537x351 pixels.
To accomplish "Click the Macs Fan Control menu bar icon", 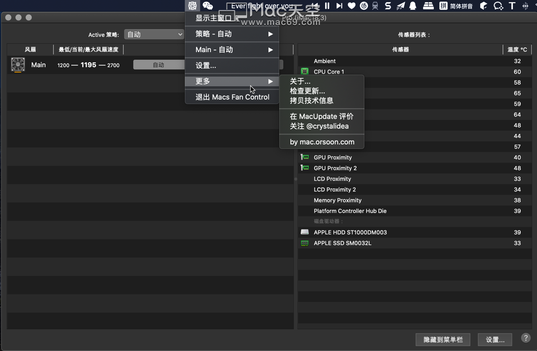I will pos(192,6).
